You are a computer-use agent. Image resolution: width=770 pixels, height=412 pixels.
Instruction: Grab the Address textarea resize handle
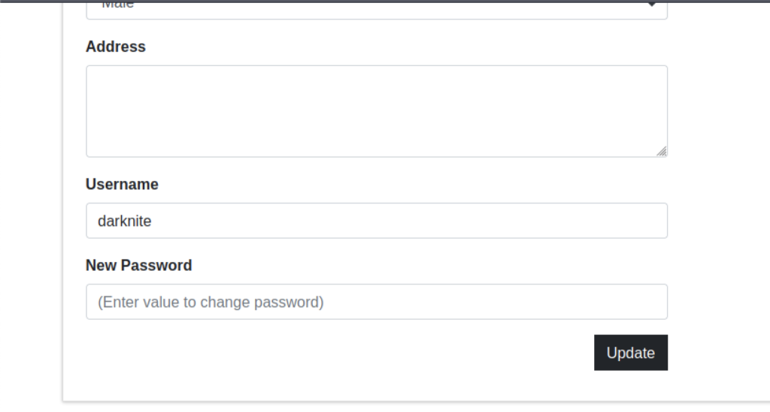click(x=661, y=151)
